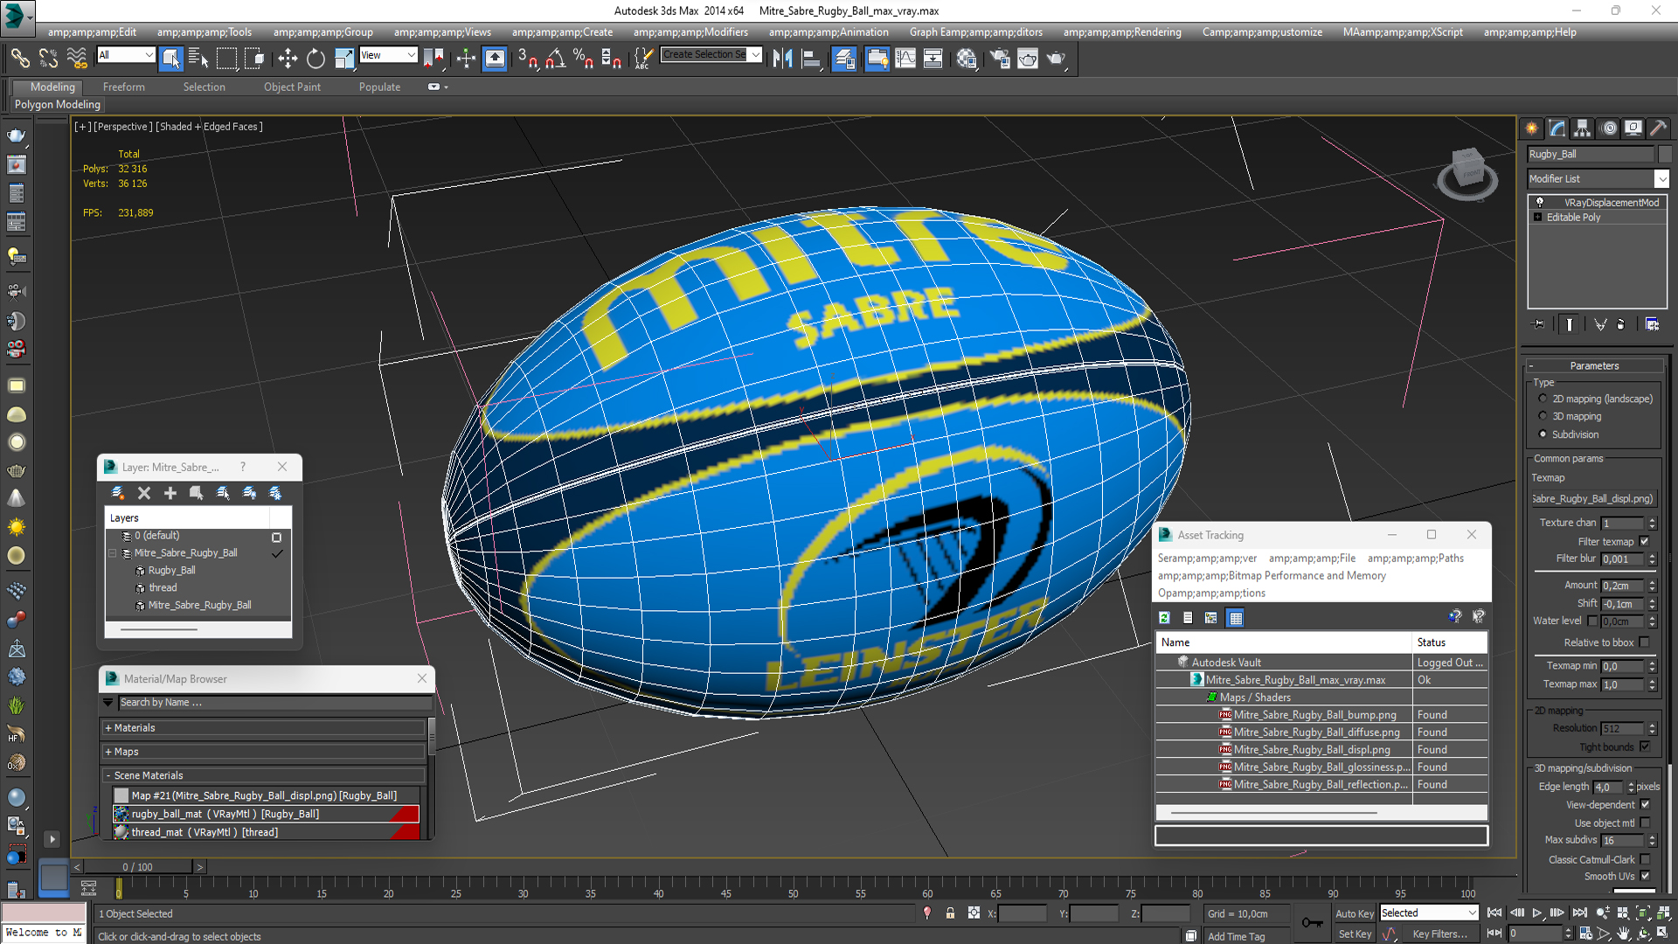Screen dimensions: 1678x944
Task: Click the Set Key button
Action: pos(1355,934)
